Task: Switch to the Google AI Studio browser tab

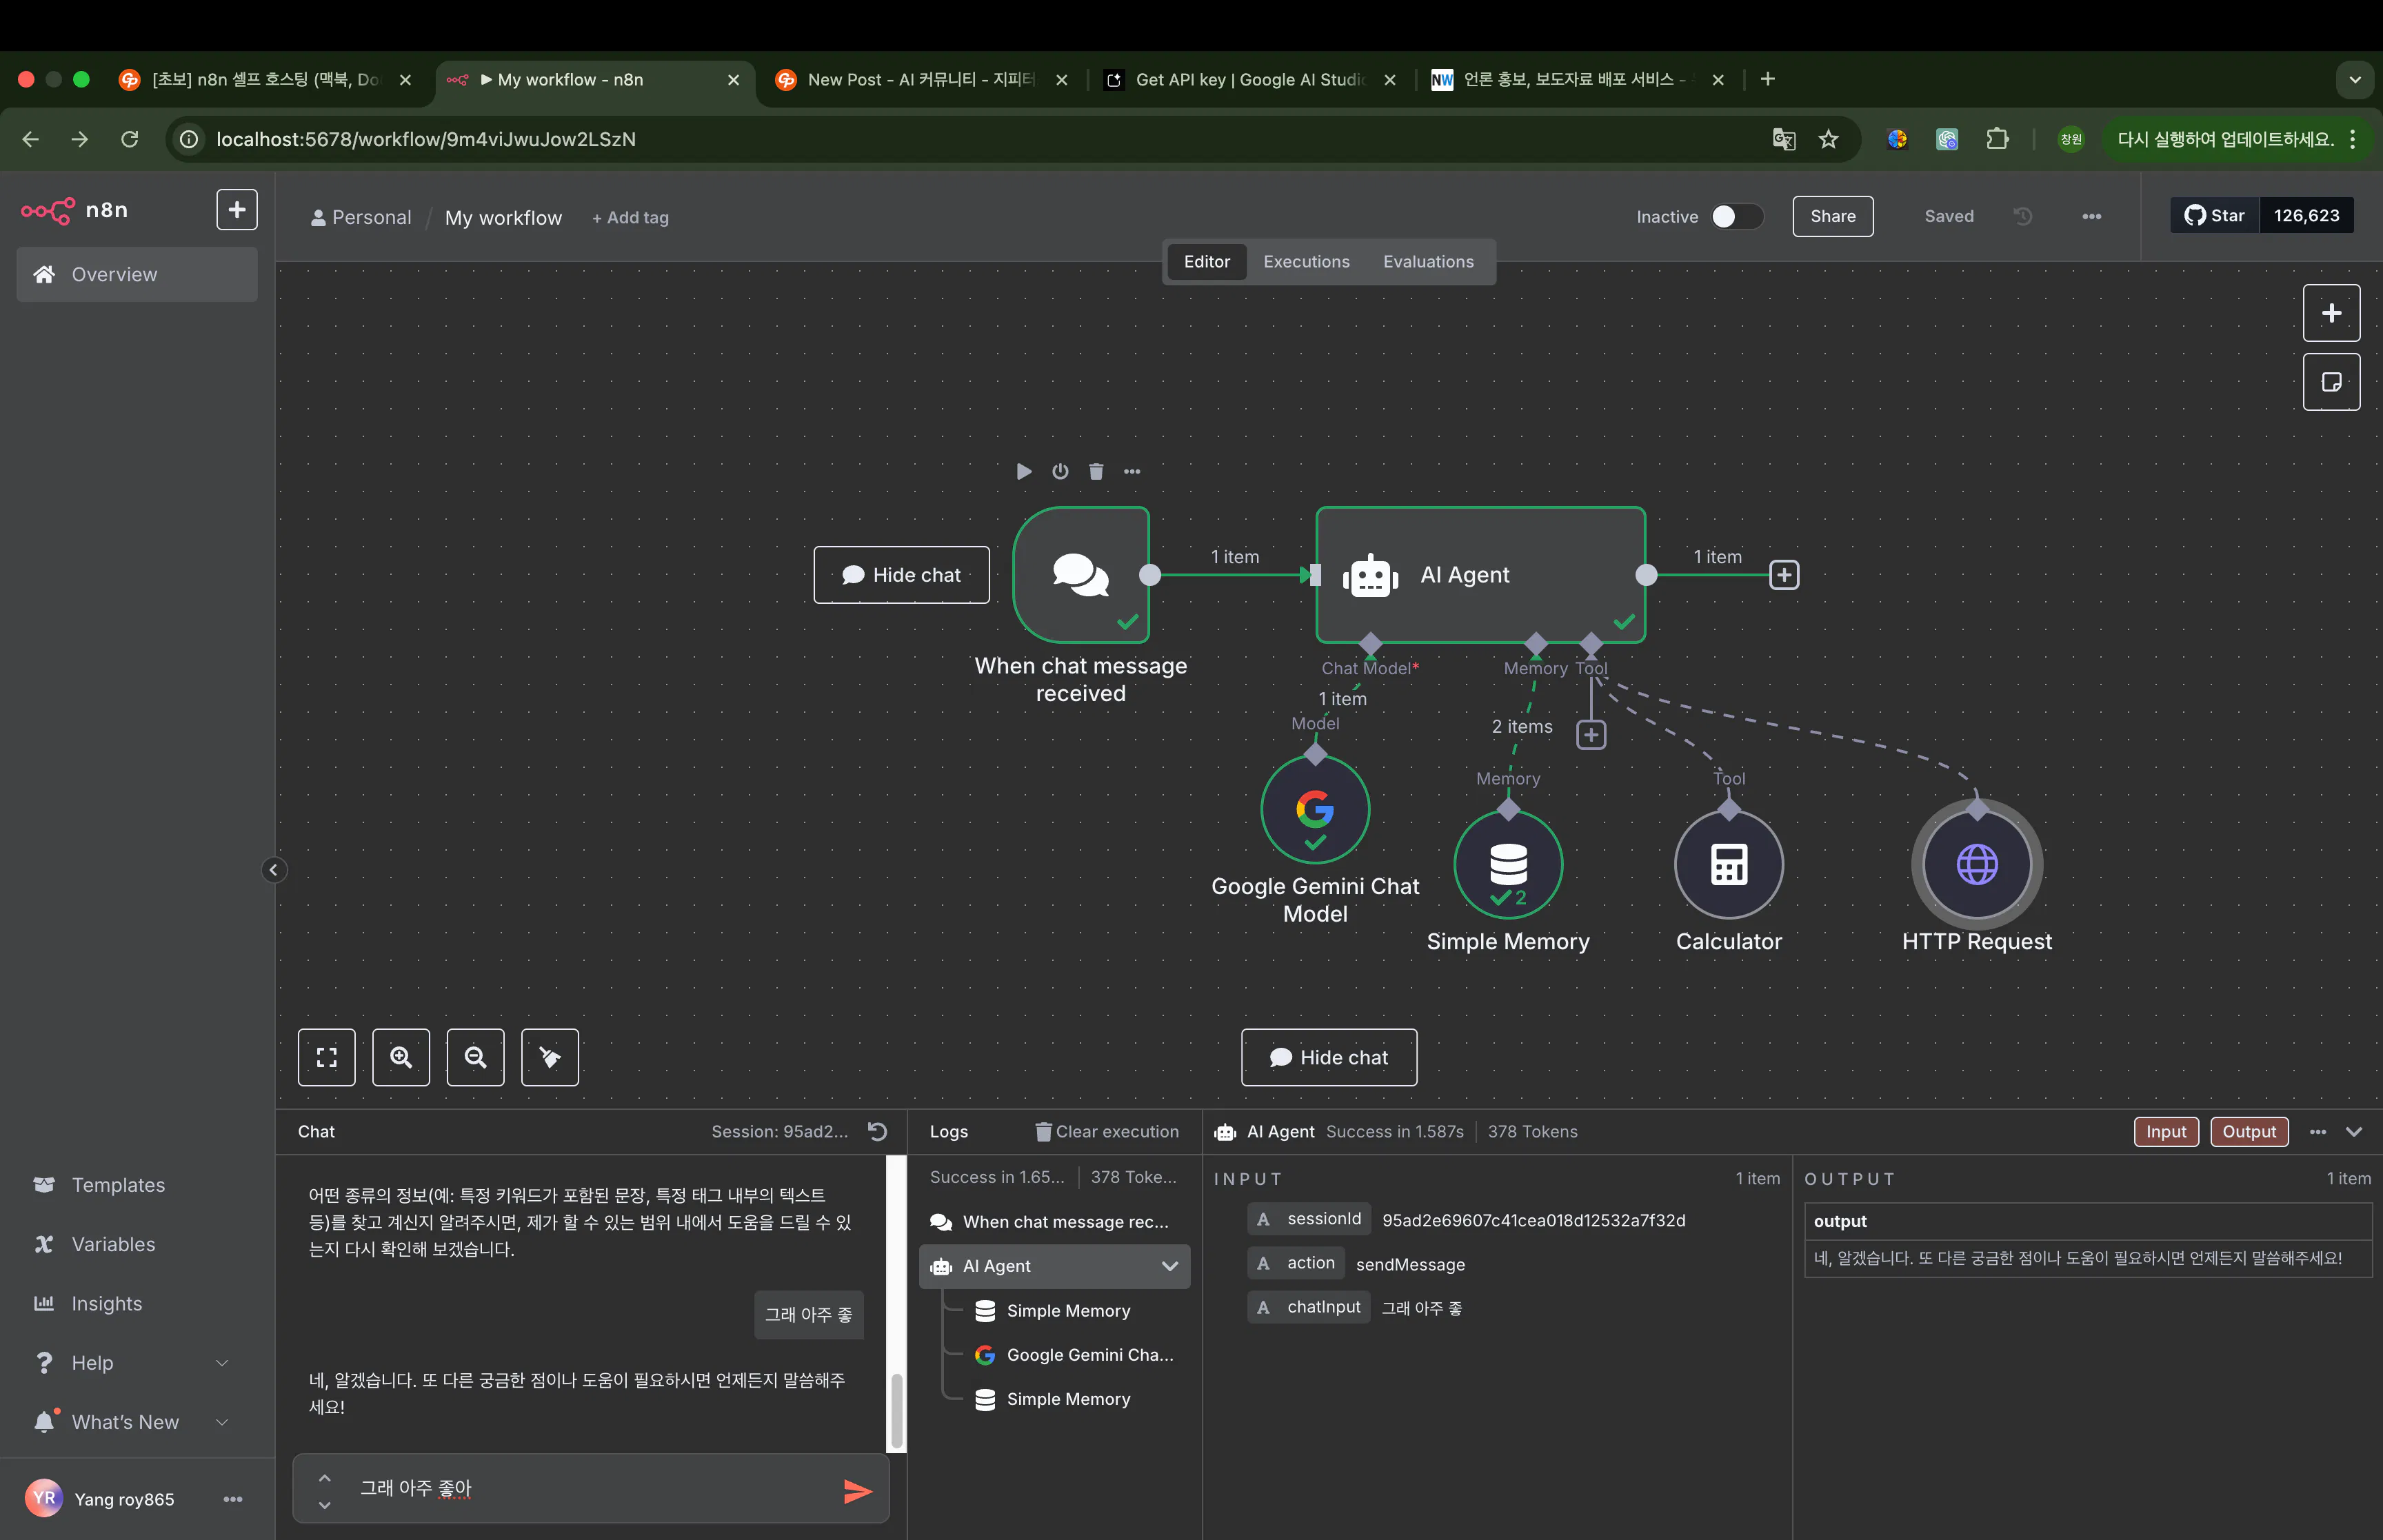Action: click(x=1249, y=79)
